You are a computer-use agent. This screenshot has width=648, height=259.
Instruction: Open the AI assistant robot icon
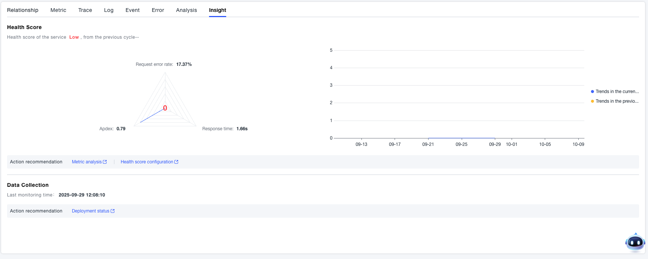point(635,243)
